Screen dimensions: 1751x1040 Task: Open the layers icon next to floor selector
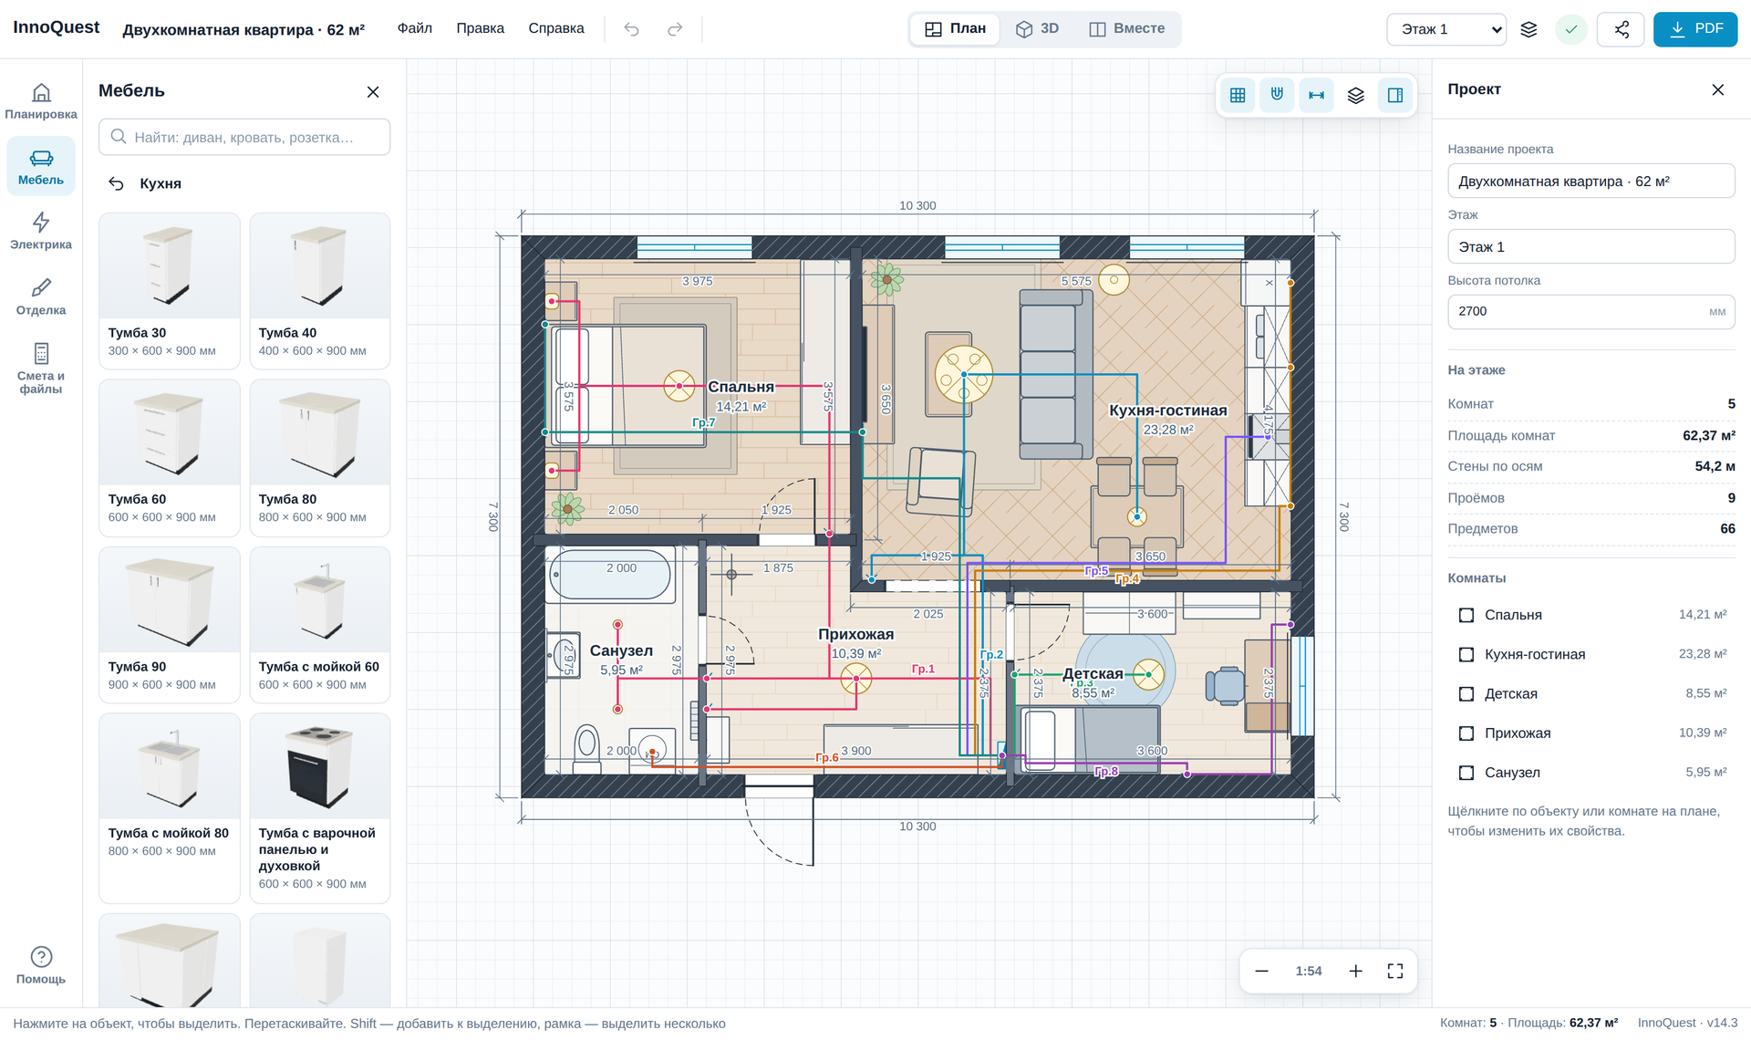pyautogui.click(x=1529, y=29)
